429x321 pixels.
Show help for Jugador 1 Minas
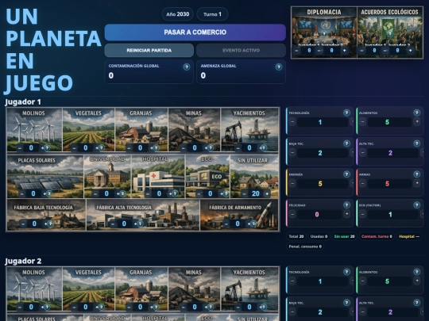[x=211, y=148]
